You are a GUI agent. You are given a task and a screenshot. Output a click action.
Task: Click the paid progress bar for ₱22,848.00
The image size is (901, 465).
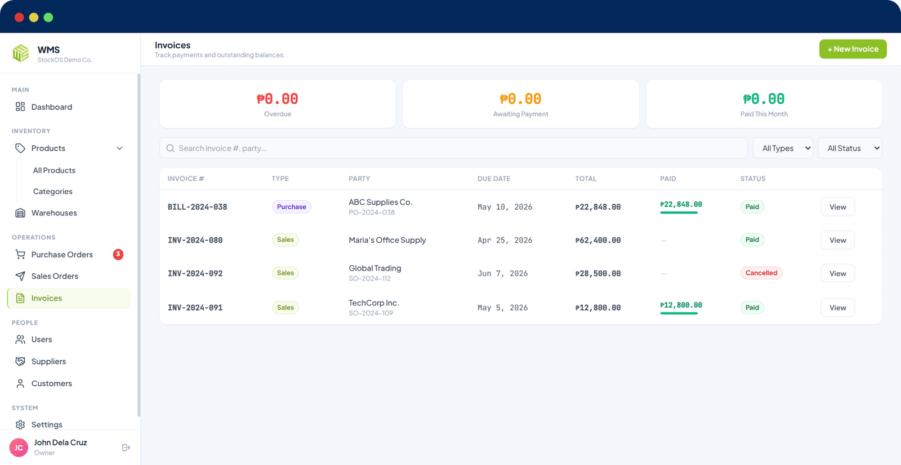click(x=679, y=213)
